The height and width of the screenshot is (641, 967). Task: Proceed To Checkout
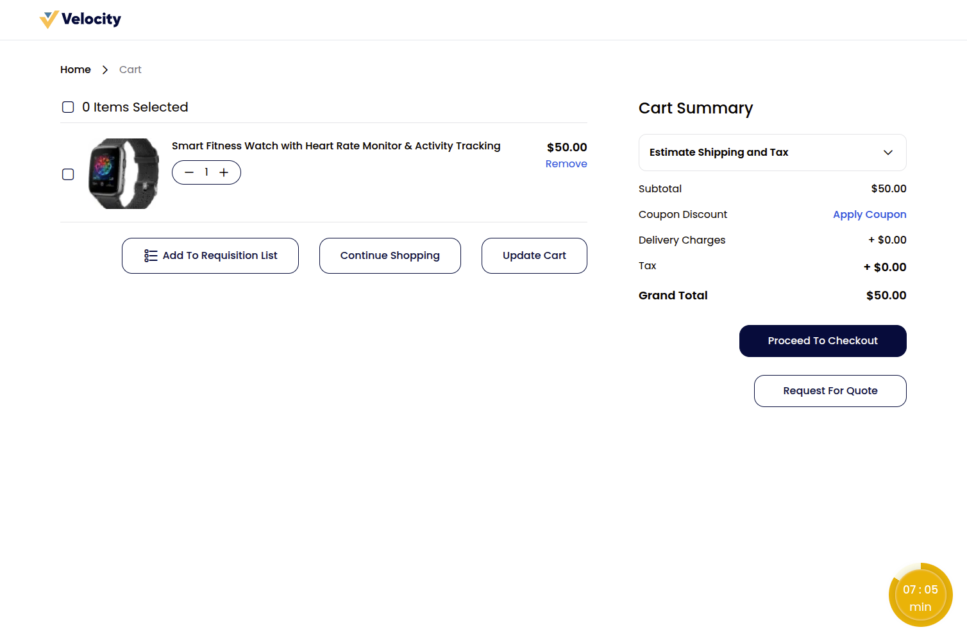[823, 341]
